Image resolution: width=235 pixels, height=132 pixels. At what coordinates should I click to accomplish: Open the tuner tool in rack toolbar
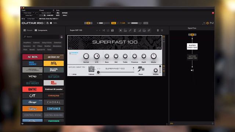point(130,30)
